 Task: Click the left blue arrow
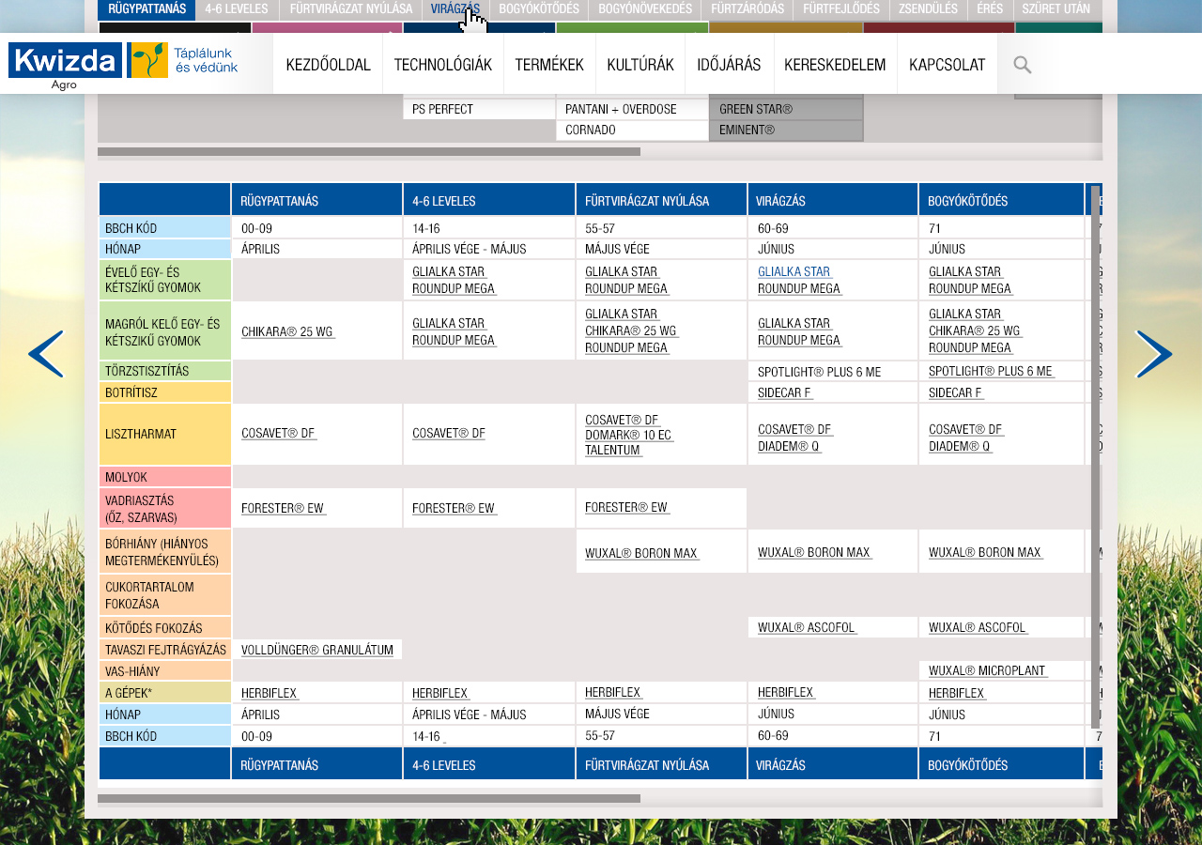click(46, 354)
